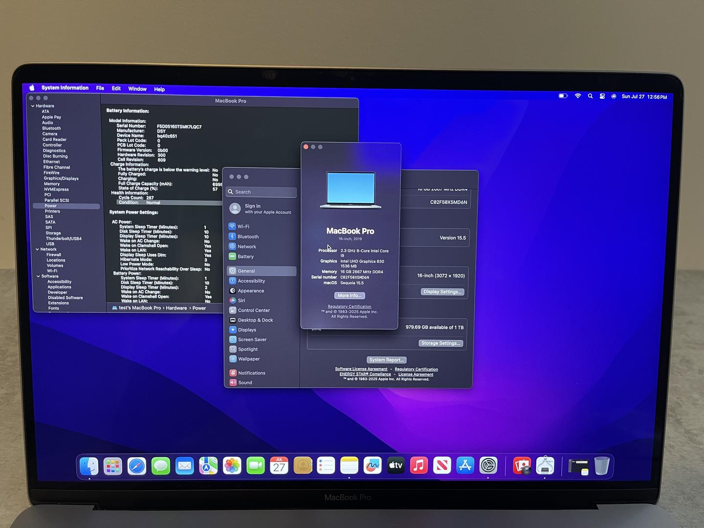Open Battery in the Settings sidebar
This screenshot has height=528, width=704.
coord(262,257)
